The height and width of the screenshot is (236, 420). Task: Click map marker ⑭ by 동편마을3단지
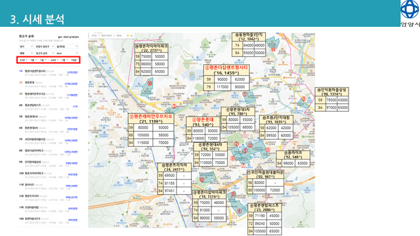[x=273, y=49]
